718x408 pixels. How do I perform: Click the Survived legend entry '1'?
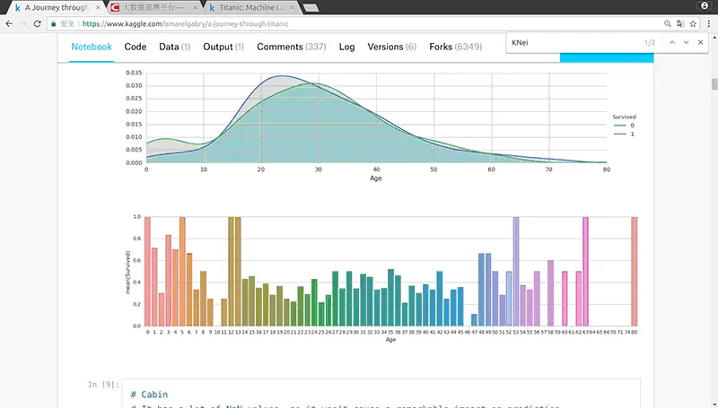point(624,134)
